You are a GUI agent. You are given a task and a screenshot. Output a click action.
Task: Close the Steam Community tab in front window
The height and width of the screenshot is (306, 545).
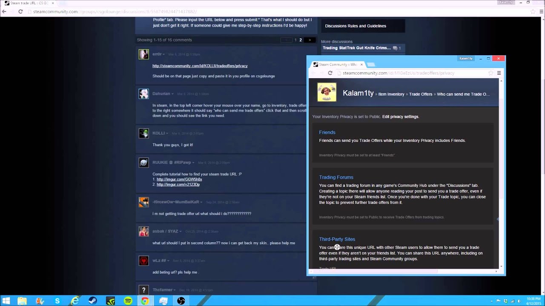click(x=361, y=65)
